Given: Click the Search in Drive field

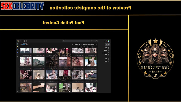Looking at the screenshot, I should pyautogui.click(x=80, y=41).
